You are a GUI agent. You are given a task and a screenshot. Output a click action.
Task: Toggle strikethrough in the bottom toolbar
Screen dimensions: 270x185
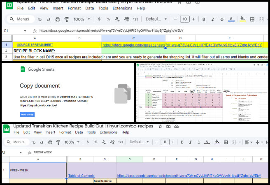click(198, 142)
